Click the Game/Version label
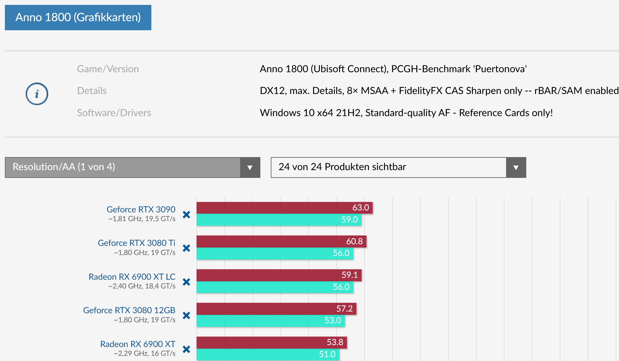 pyautogui.click(x=108, y=69)
